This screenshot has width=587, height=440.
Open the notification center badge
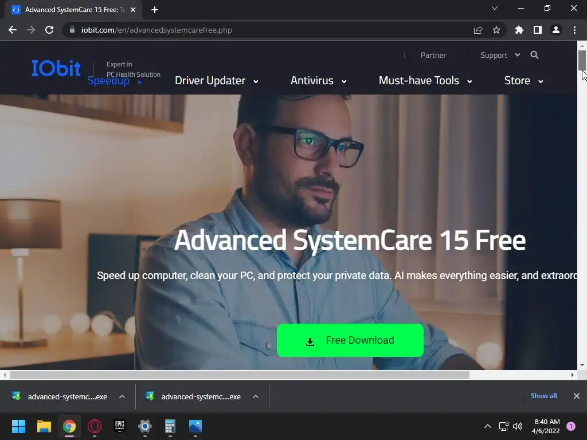point(571,426)
